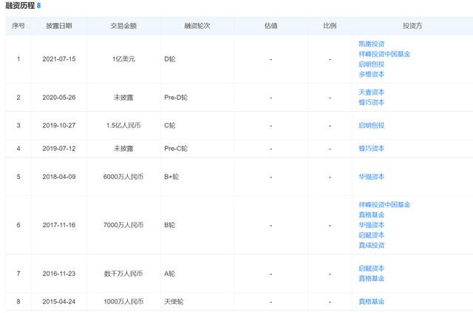Open 真格基金 link in the 天使轮 row
Viewport: 473px width, 313px height.
371,301
